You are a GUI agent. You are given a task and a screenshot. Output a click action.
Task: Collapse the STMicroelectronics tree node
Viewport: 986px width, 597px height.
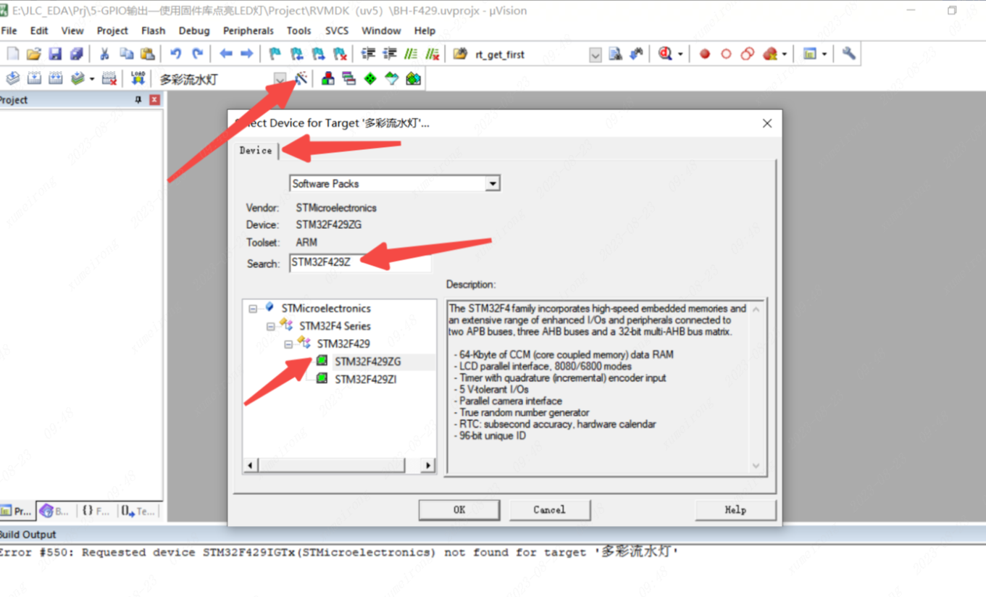[253, 309]
